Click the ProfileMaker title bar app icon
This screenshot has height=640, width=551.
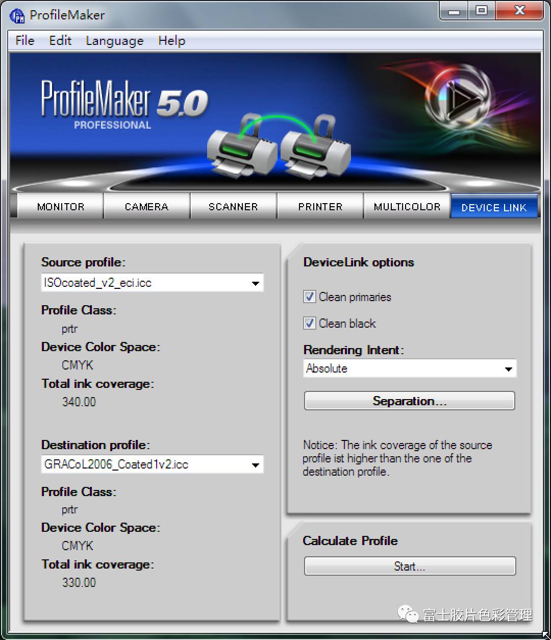coord(17,16)
